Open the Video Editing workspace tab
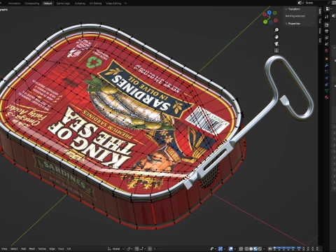Screen dimensions: 336x252 (x=113, y=3)
